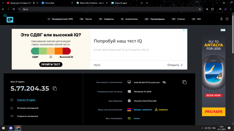The image size is (234, 131).
Task: Click Сменить next to the location
Action: point(163,109)
